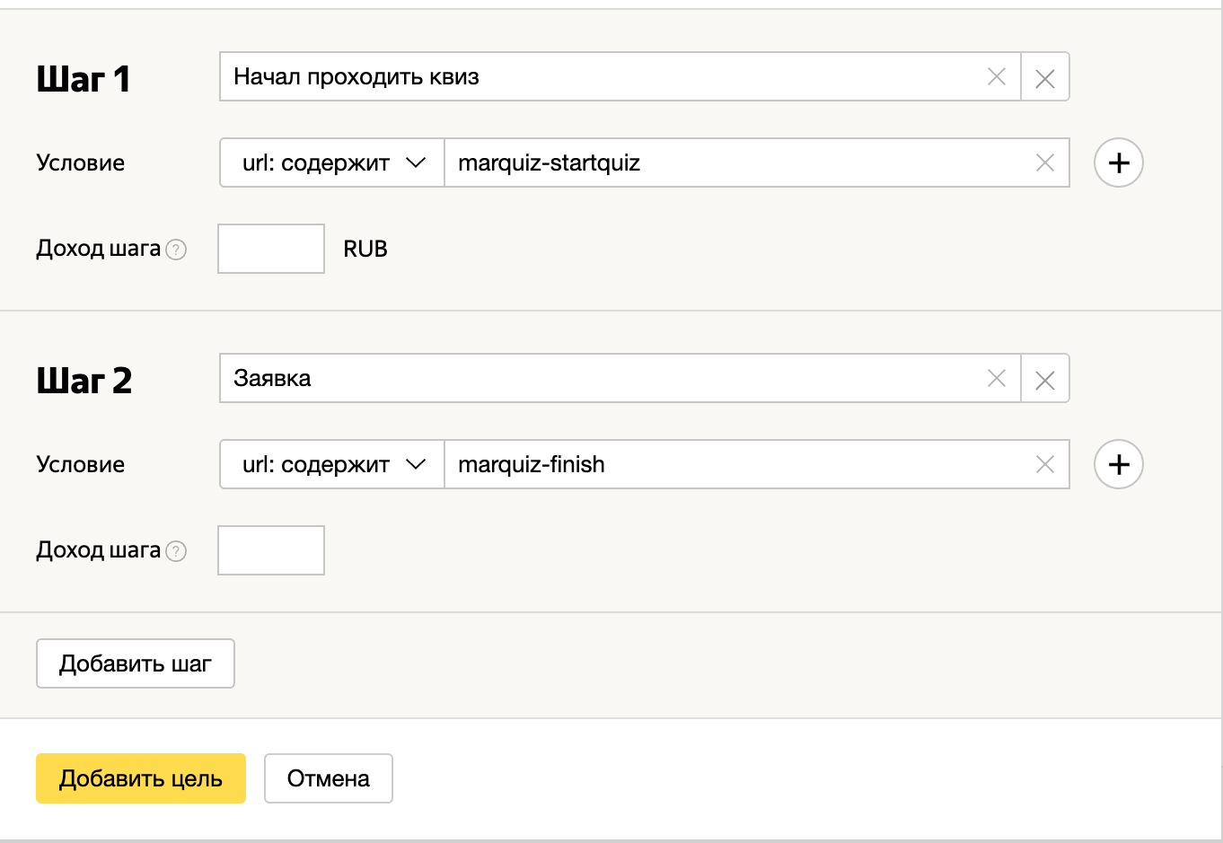Click the marquiz-finish condition input
The image size is (1223, 843).
(736, 465)
